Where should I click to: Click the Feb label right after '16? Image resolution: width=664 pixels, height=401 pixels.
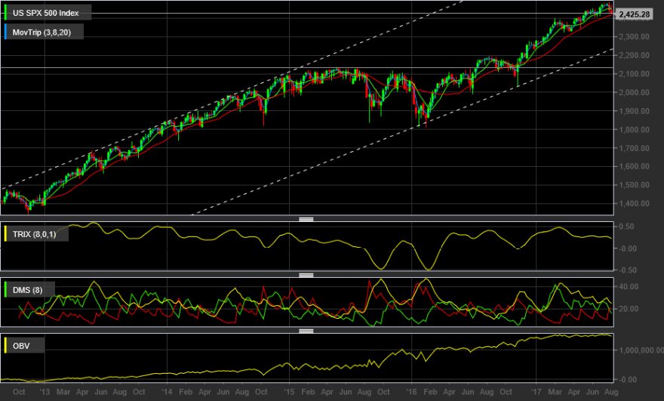tap(431, 392)
